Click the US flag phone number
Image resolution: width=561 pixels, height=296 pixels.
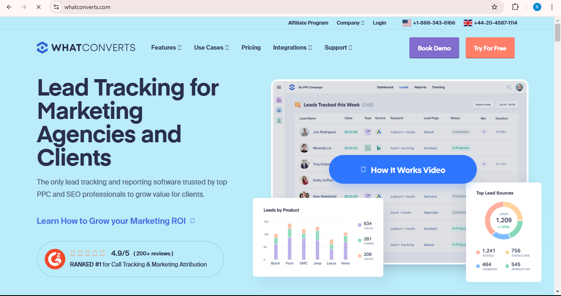429,23
